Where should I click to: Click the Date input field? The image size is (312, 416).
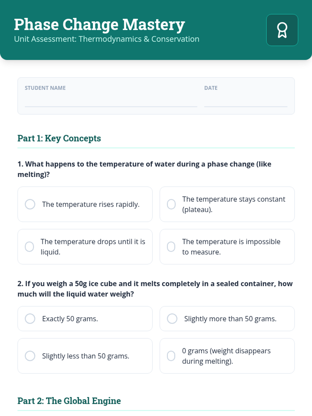point(245,101)
